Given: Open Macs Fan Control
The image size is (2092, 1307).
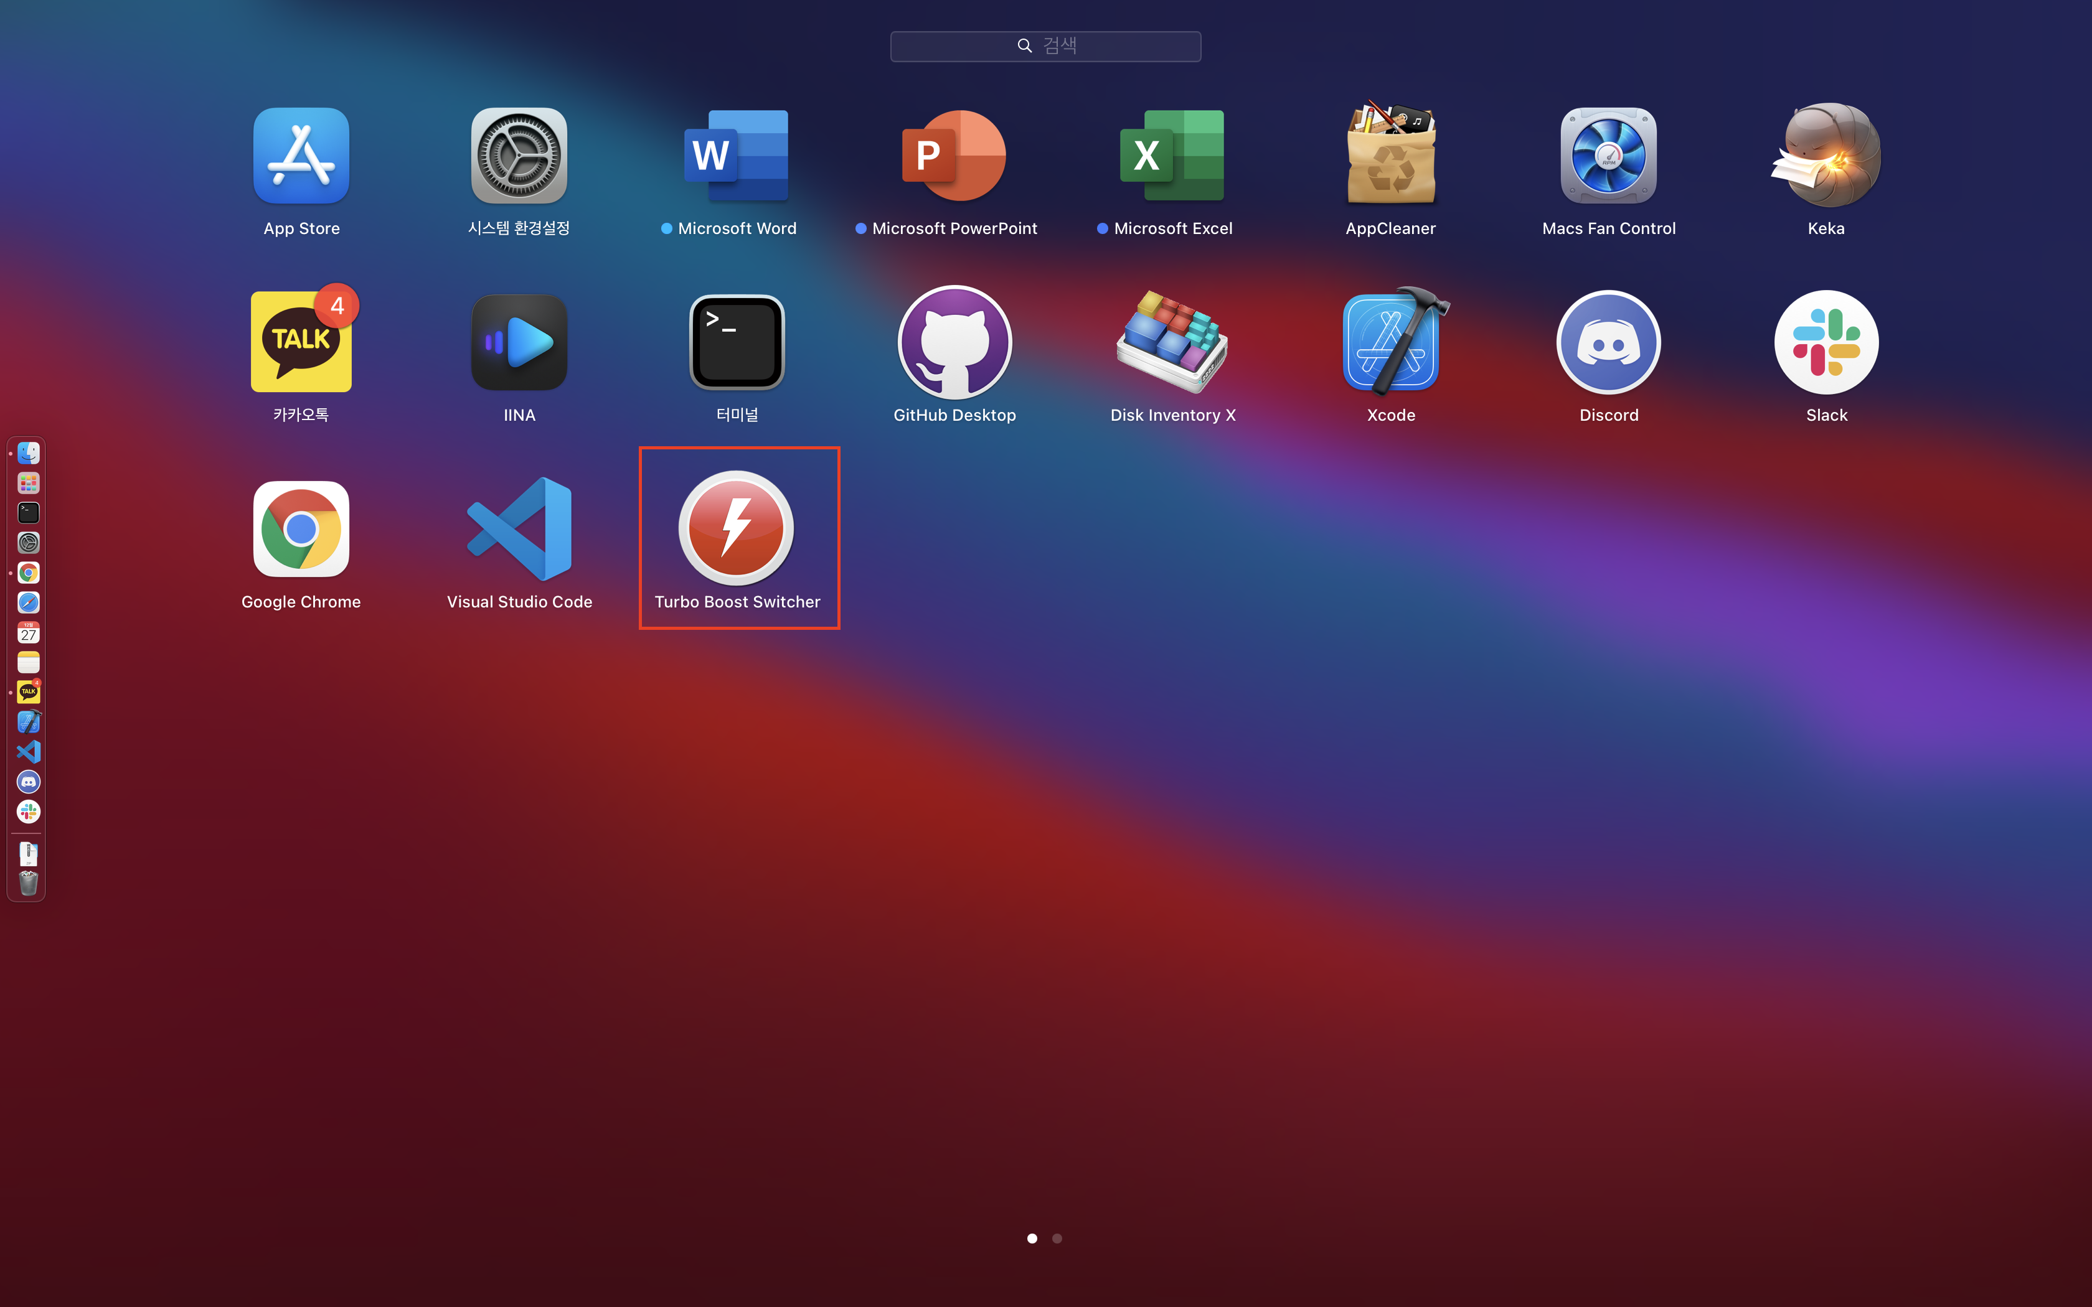Looking at the screenshot, I should [x=1608, y=156].
